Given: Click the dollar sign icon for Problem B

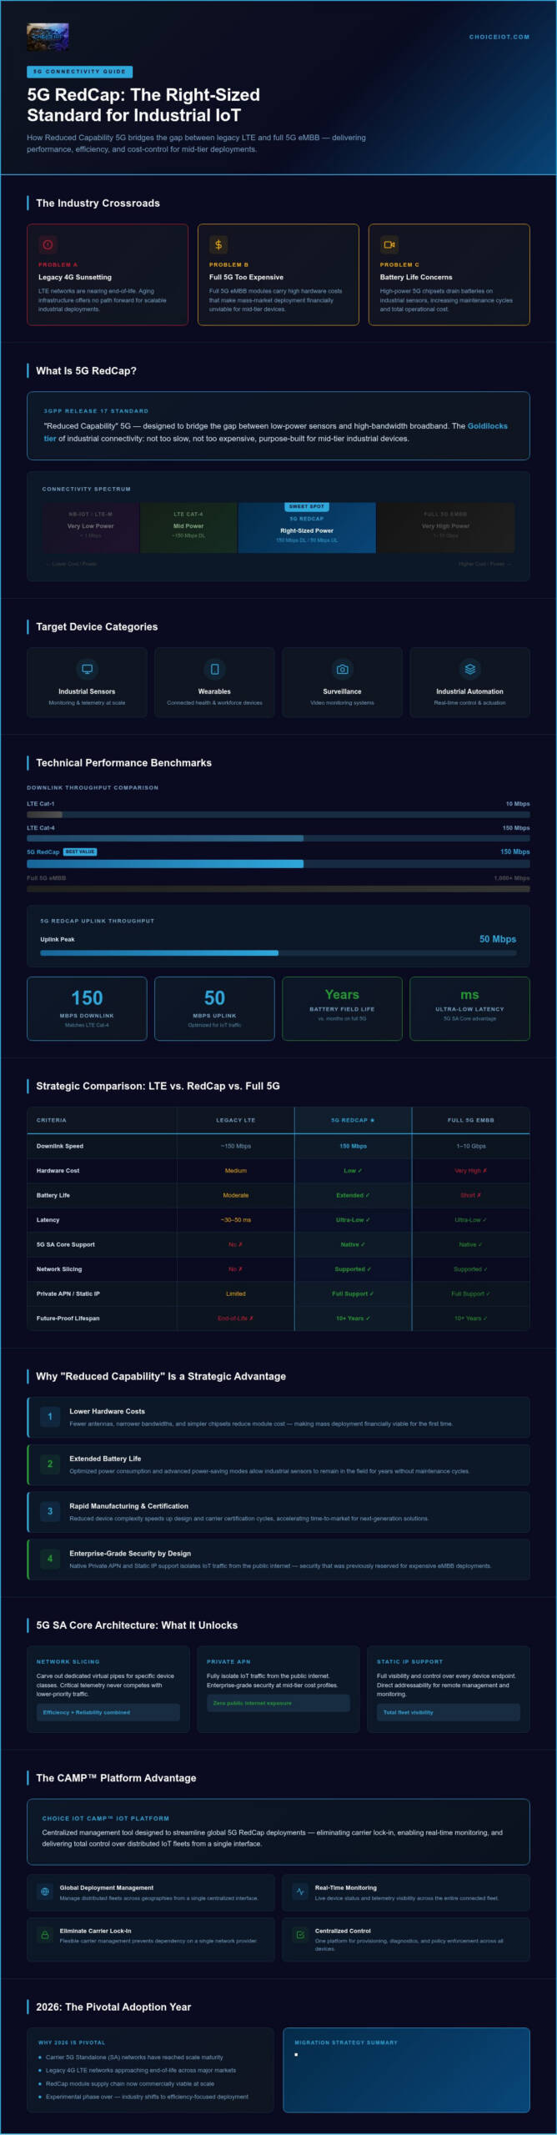Looking at the screenshot, I should tap(218, 244).
